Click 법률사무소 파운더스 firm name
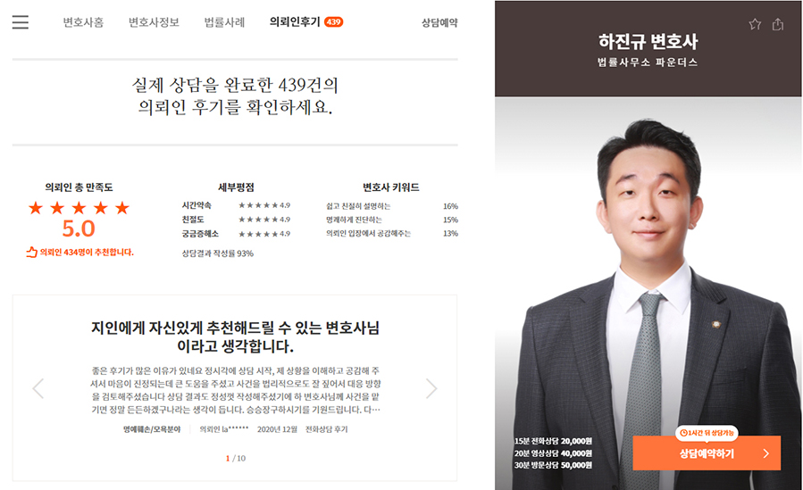This screenshot has height=490, width=803. [x=648, y=62]
